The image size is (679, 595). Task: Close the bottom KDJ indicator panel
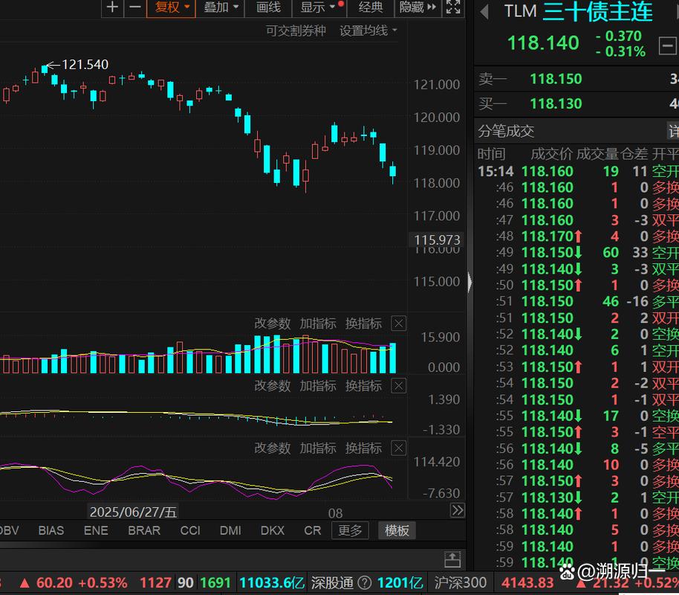[x=399, y=448]
